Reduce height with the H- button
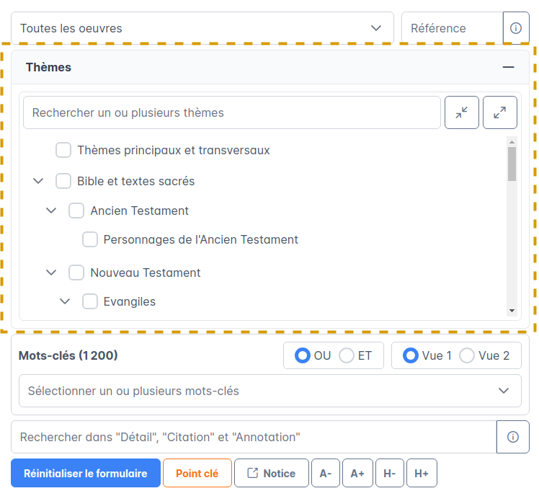The height and width of the screenshot is (496, 539). [x=389, y=474]
